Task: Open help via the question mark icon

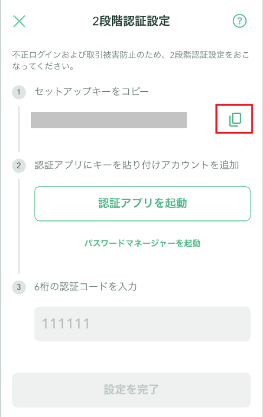Action: point(239,21)
